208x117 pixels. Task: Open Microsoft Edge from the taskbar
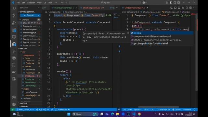(x=112, y=114)
